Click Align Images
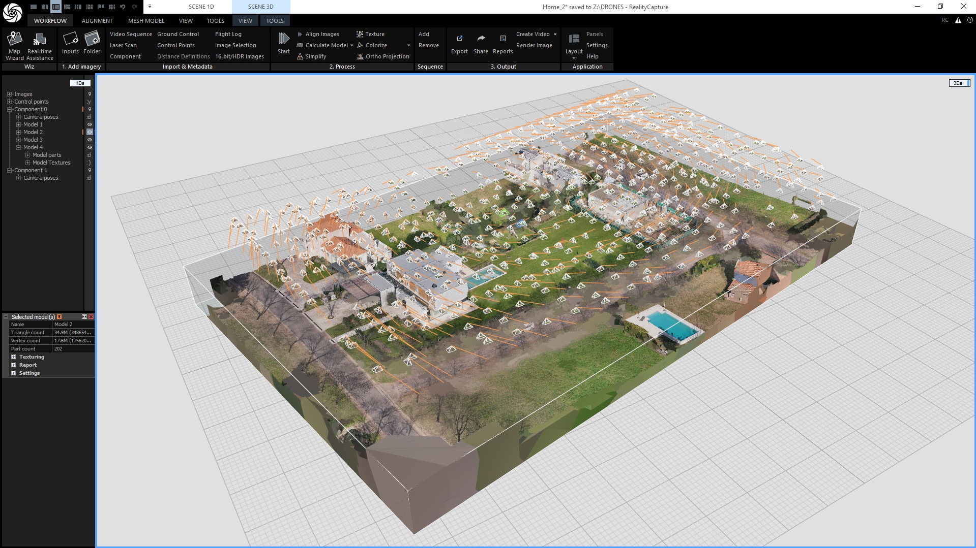The height and width of the screenshot is (548, 976). click(318, 34)
